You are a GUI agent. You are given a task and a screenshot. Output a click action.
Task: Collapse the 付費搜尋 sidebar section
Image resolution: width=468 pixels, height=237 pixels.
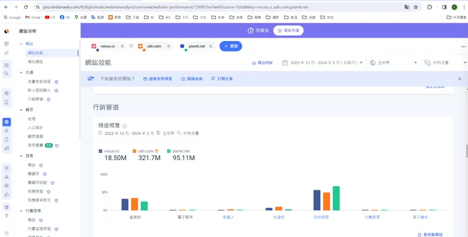22,211
